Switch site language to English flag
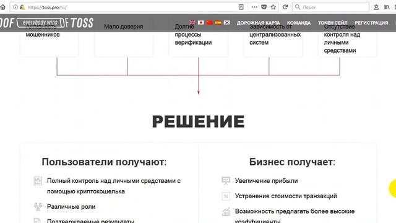The image size is (396, 223). (192, 22)
